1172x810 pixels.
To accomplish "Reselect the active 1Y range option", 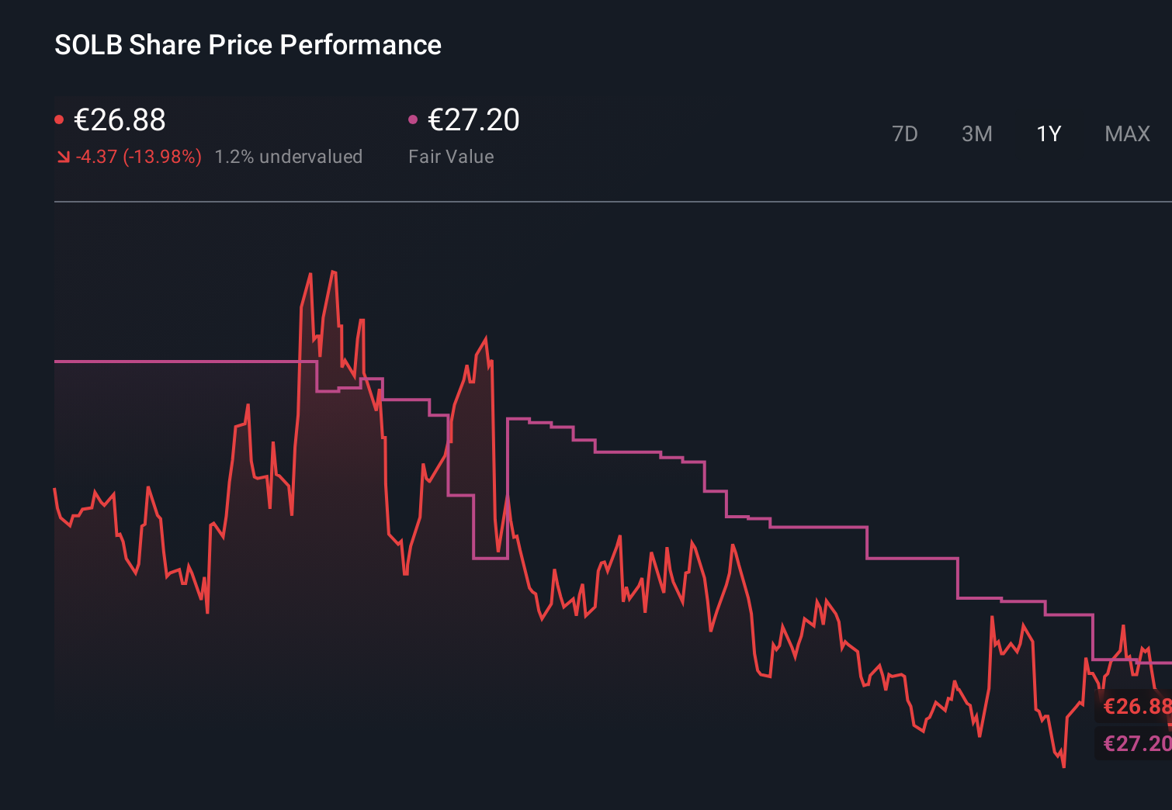I will point(1048,133).
